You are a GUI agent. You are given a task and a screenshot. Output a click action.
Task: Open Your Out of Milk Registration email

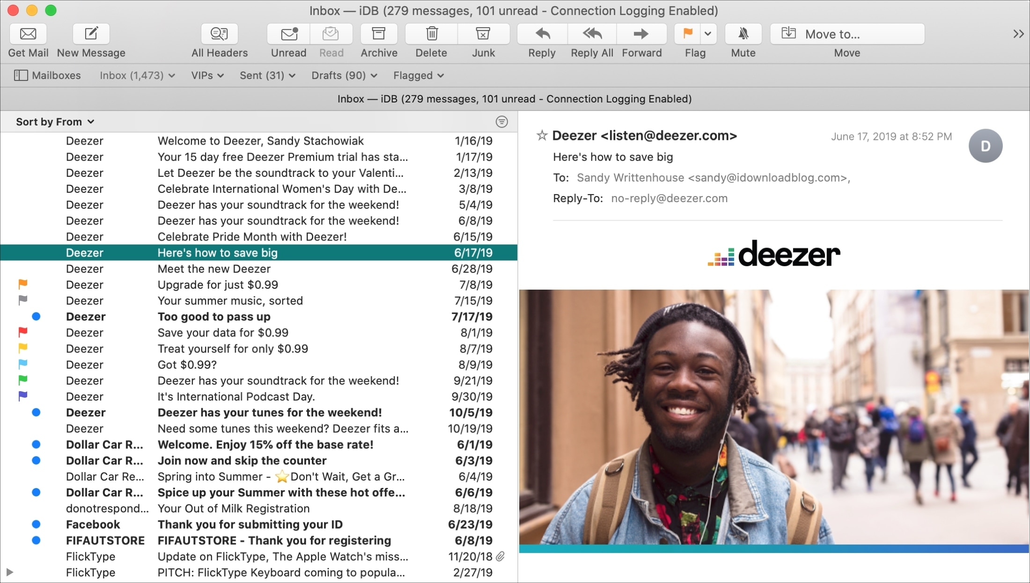click(x=259, y=509)
